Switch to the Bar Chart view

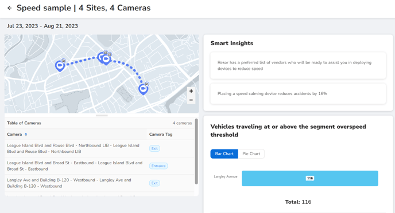224,153
